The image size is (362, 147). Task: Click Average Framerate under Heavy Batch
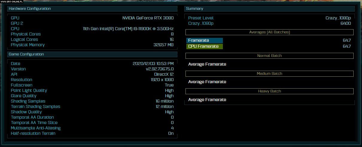coord(207,100)
